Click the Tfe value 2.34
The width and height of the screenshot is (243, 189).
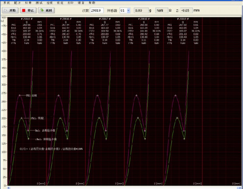pos(27,40)
